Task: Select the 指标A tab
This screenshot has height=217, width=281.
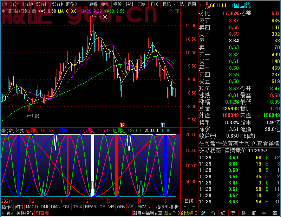Action: point(7,207)
